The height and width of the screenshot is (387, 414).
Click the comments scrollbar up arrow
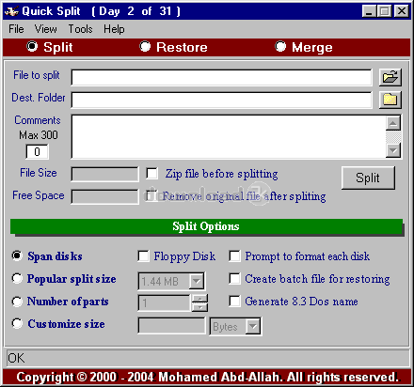pos(393,123)
